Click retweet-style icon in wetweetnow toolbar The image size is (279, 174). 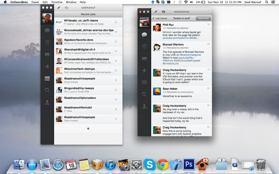point(163,12)
